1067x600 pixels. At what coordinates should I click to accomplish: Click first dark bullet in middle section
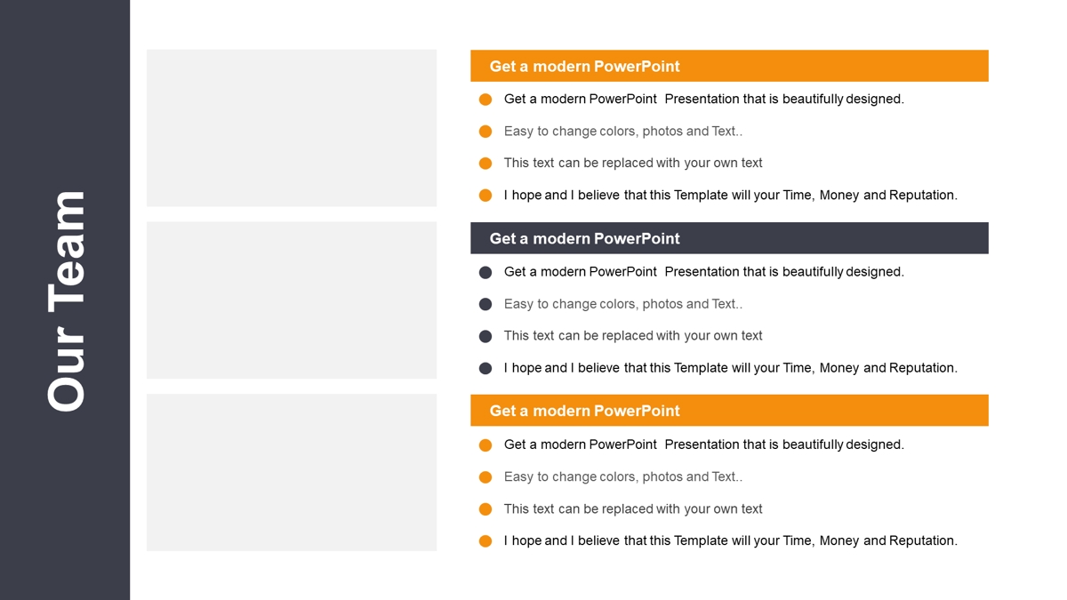[485, 272]
